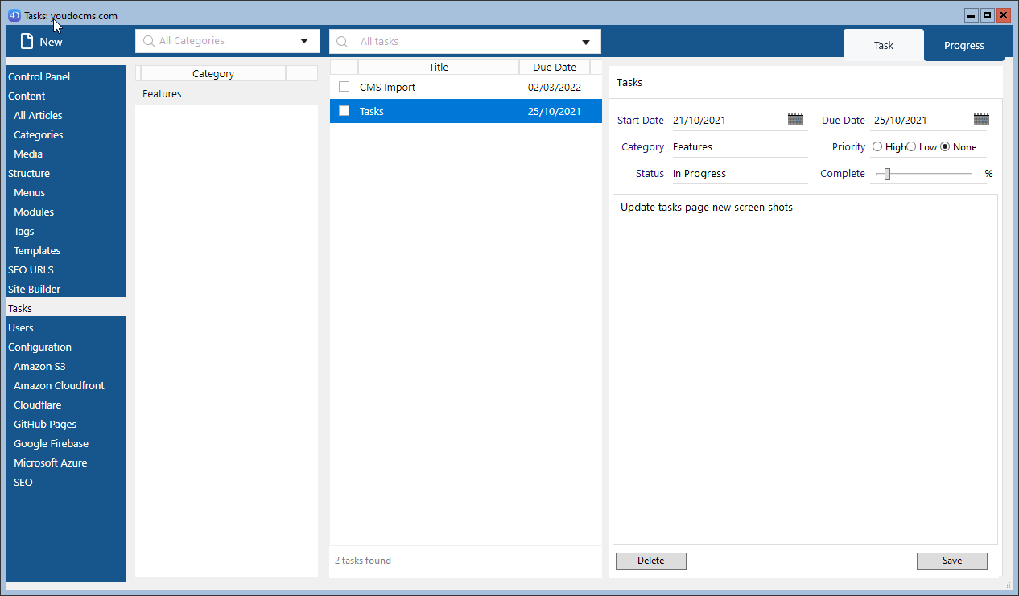Open the Due Date calendar picker
This screenshot has width=1019, height=596.
click(x=980, y=120)
